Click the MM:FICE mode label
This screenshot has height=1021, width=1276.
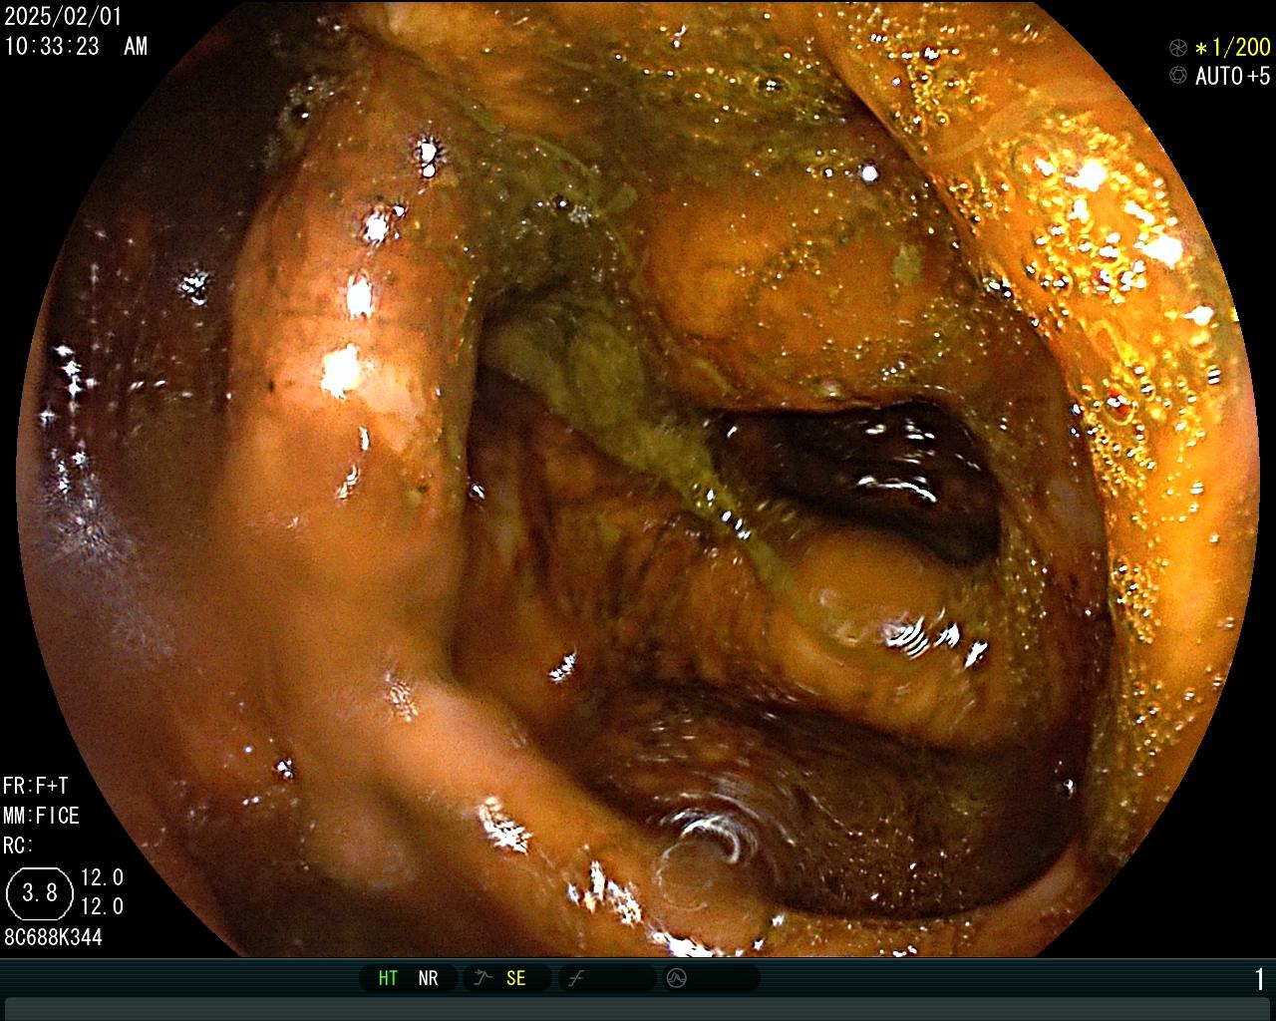41,816
